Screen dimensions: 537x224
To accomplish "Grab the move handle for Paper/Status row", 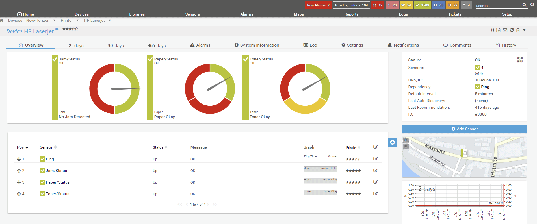I will [x=19, y=182].
